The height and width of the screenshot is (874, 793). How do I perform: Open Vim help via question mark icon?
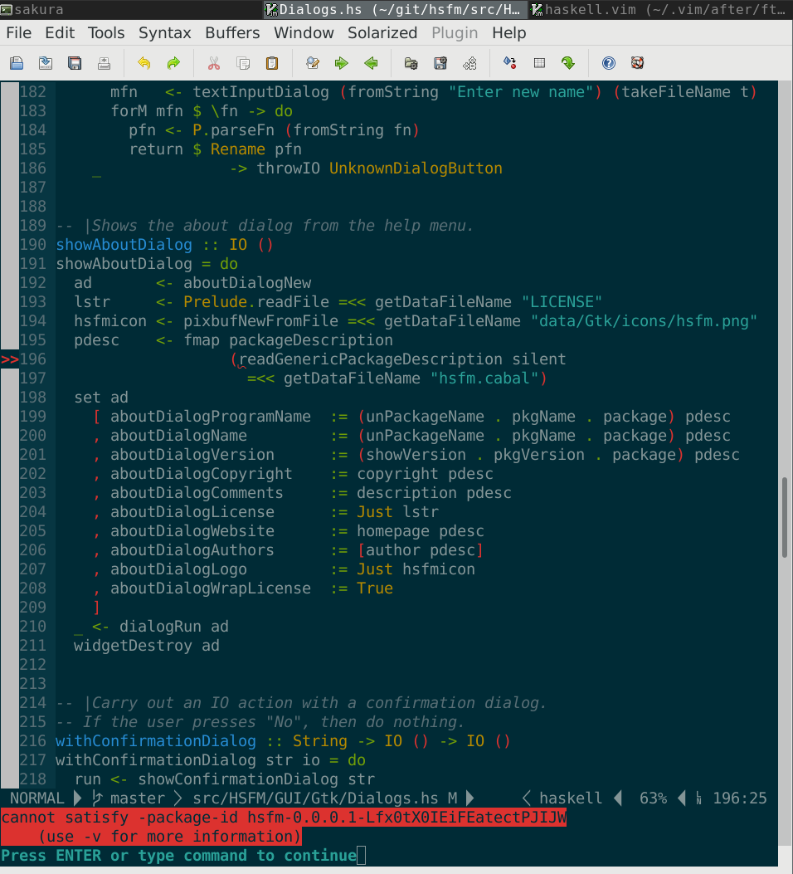coord(609,63)
